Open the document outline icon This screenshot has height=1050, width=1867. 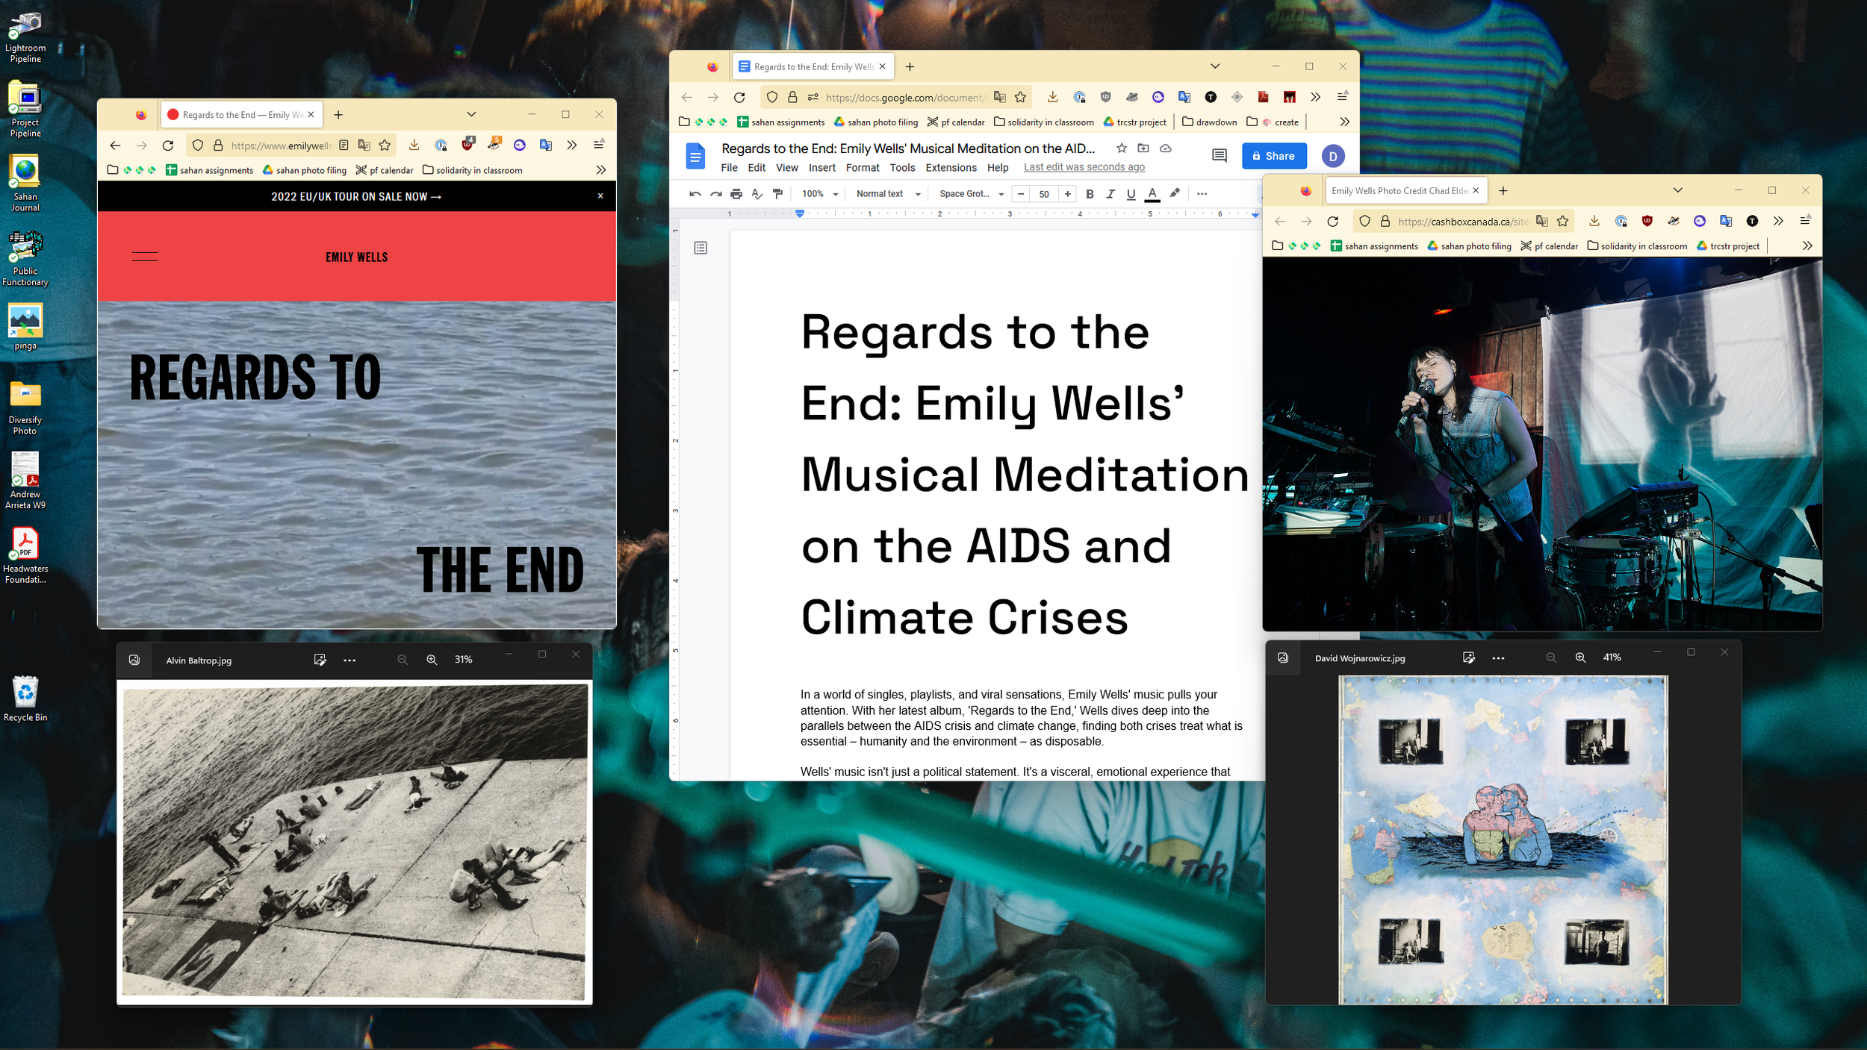700,248
